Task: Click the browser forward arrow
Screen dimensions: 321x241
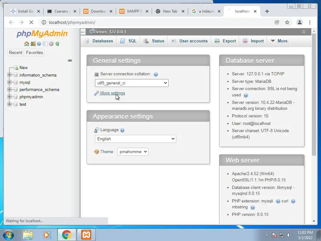Action: click(21, 22)
